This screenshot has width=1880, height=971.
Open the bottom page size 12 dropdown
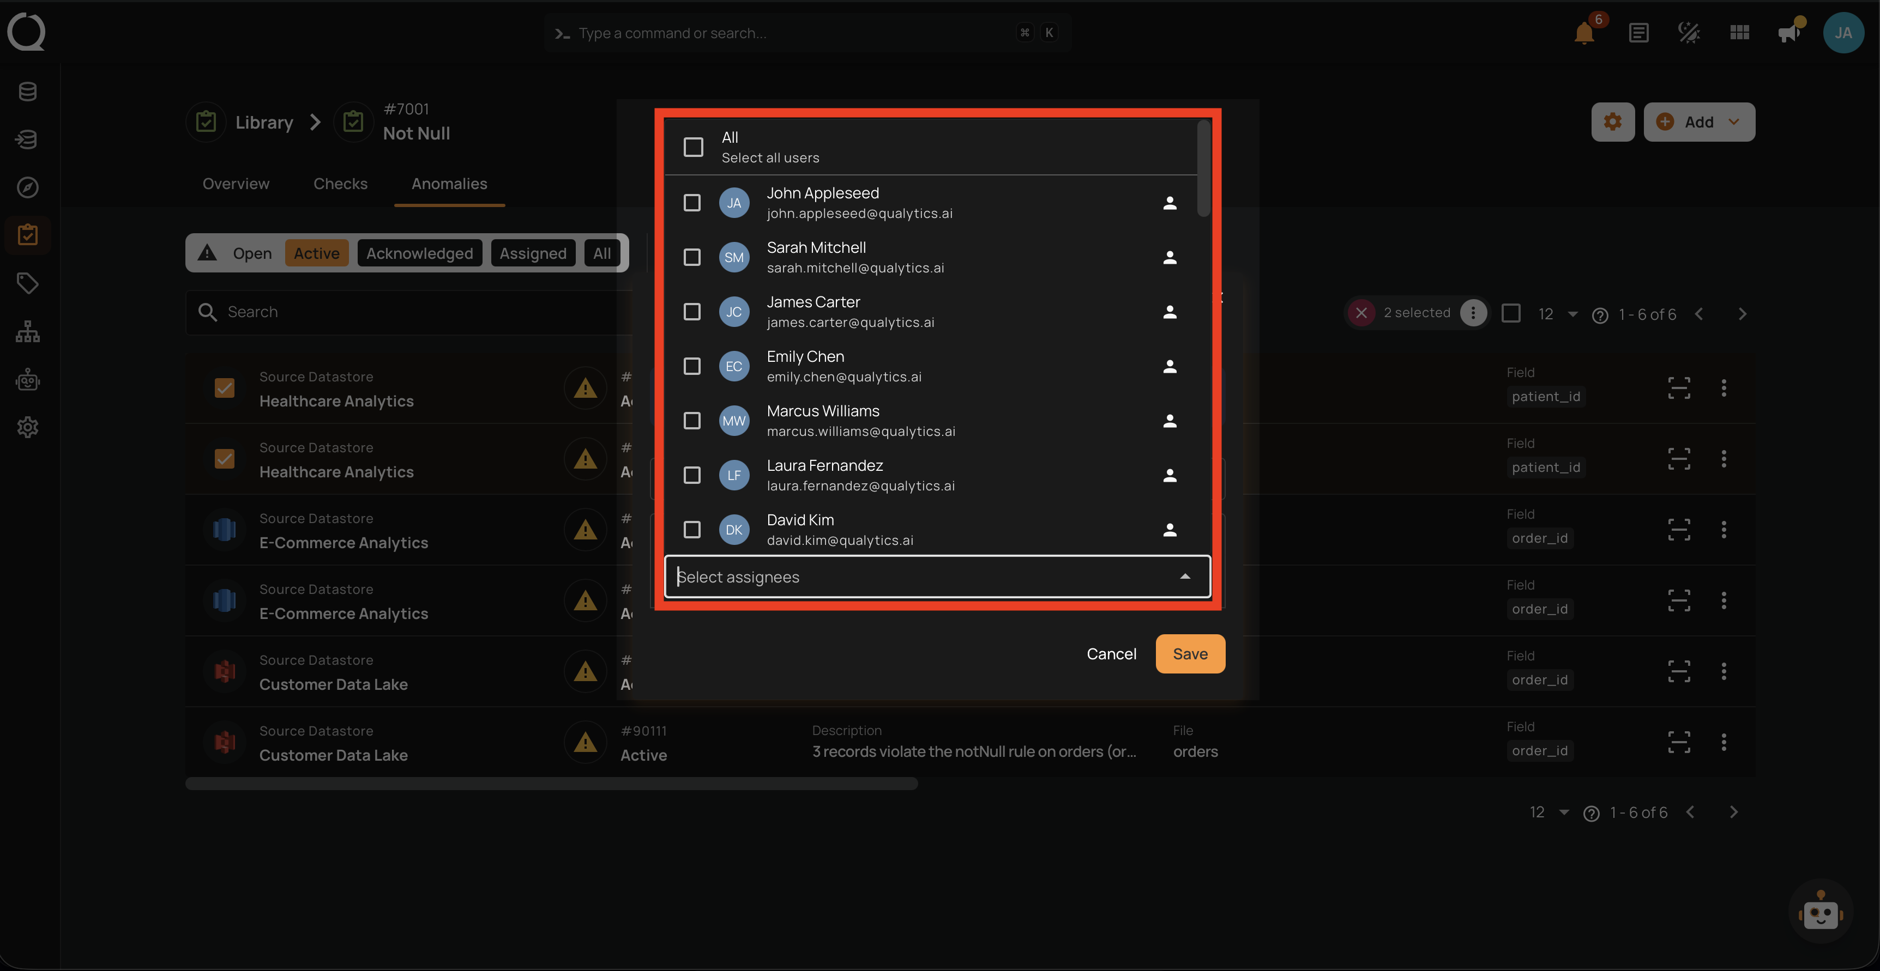tap(1548, 812)
